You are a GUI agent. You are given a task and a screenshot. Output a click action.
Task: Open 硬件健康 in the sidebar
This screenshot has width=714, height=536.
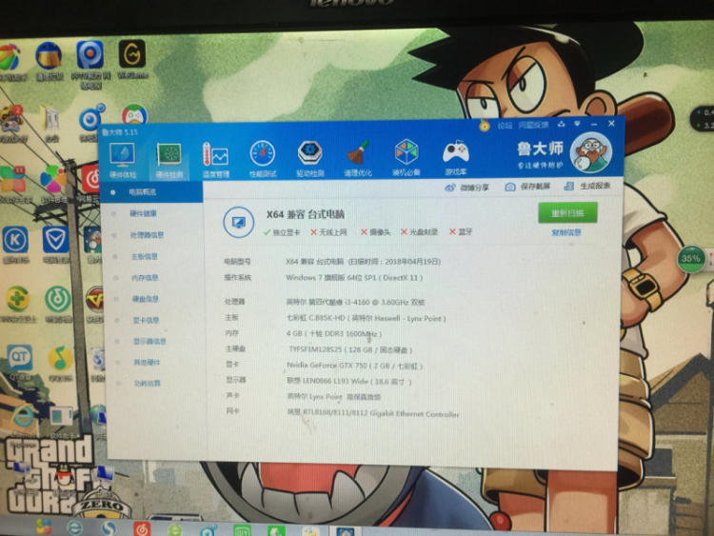pyautogui.click(x=143, y=213)
